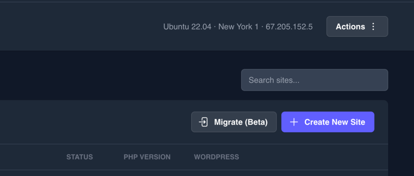Focus the Search sites field

click(315, 80)
